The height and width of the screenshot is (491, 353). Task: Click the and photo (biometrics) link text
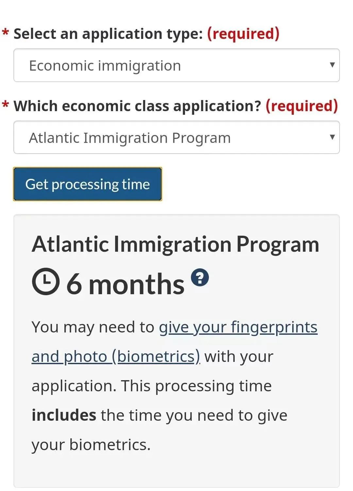116,356
